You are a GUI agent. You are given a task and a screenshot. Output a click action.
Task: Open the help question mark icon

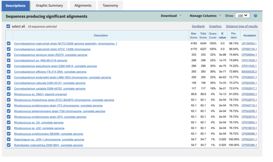pyautogui.click(x=255, y=16)
